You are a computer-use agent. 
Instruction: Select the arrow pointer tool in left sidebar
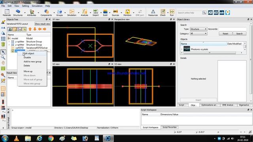[3, 52]
